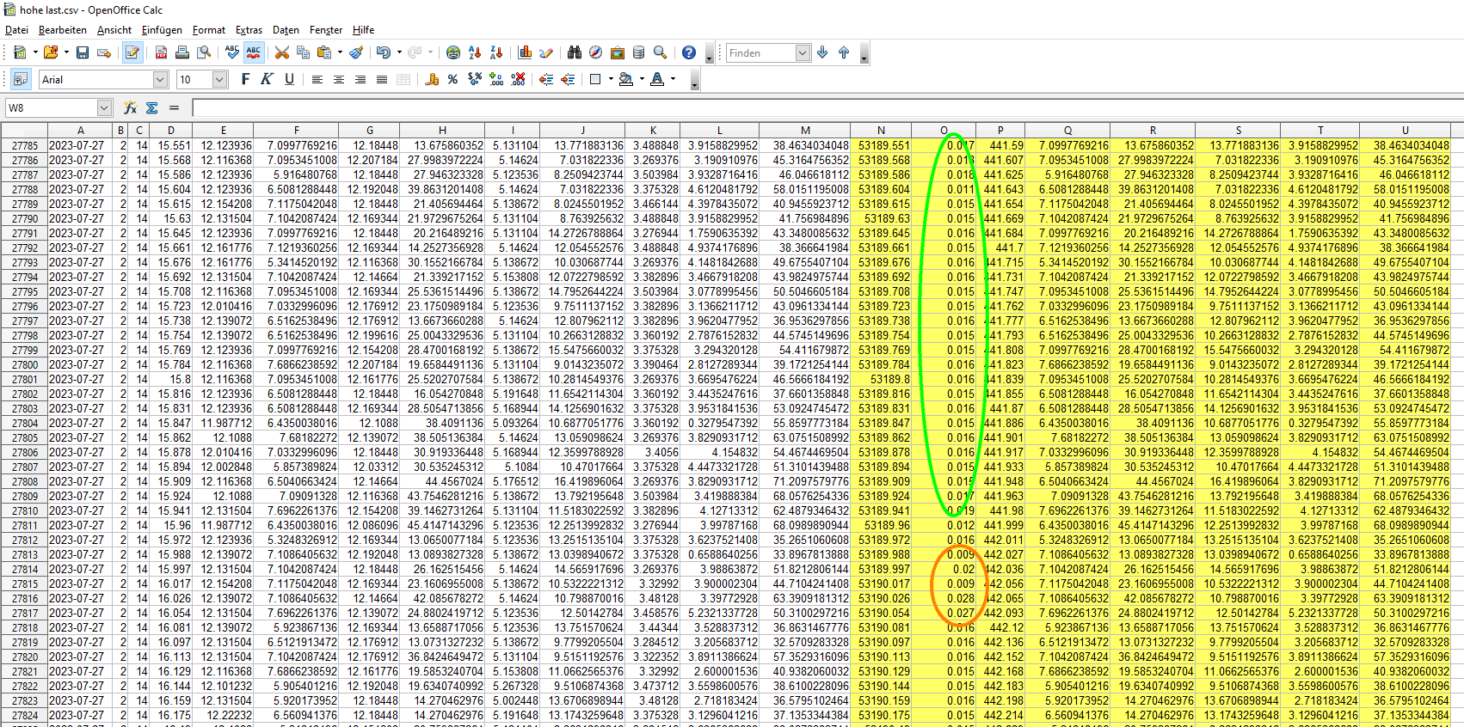Open the Finden search history dropdown

click(803, 52)
